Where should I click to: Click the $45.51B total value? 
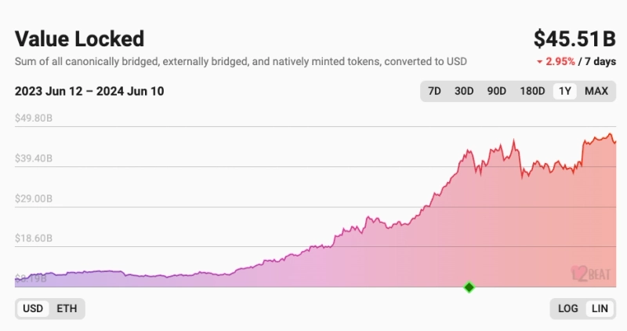pyautogui.click(x=574, y=38)
